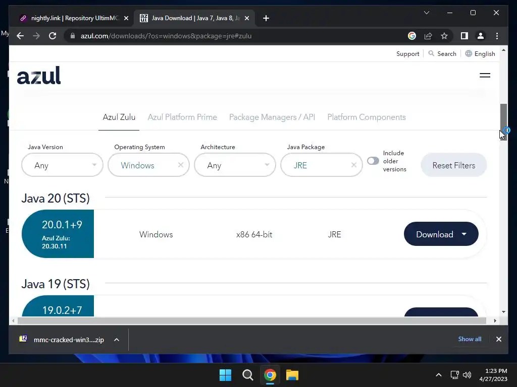
Task: Open the Google icon in address bar
Action: [412, 36]
